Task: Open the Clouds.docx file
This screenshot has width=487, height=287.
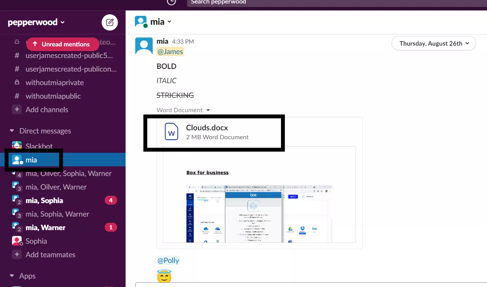Action: (207, 128)
